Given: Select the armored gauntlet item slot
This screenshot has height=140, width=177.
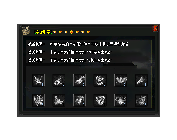Looking at the screenshot, I should [x=79, y=80].
